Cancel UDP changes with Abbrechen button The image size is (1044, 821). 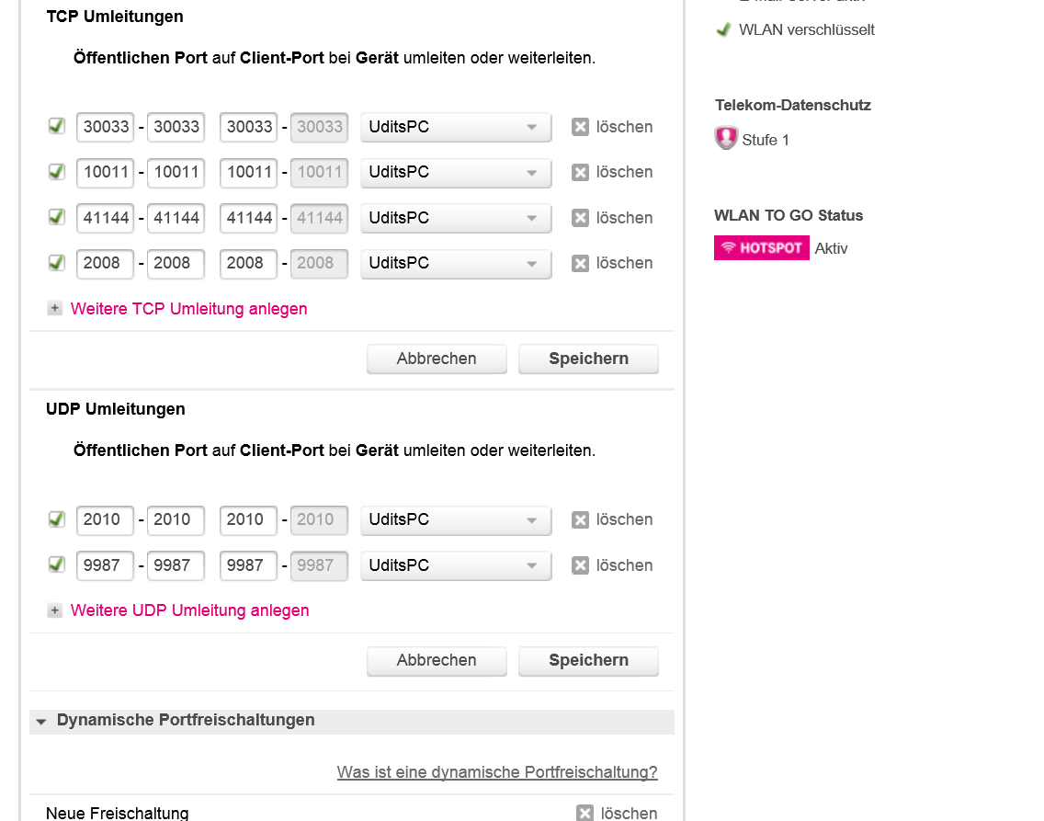coord(437,660)
